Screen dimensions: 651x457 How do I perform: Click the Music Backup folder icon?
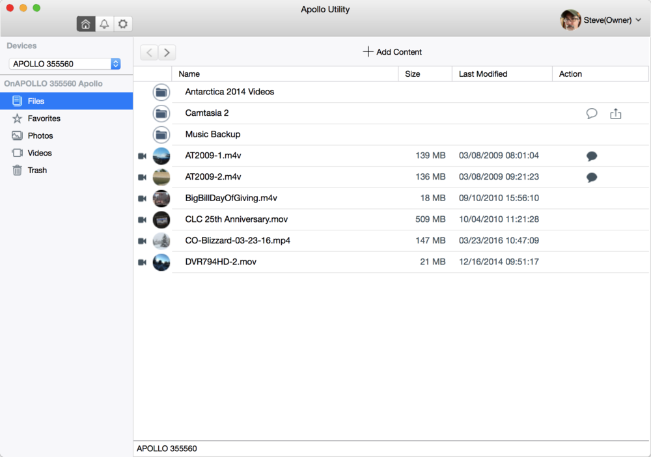coord(161,135)
